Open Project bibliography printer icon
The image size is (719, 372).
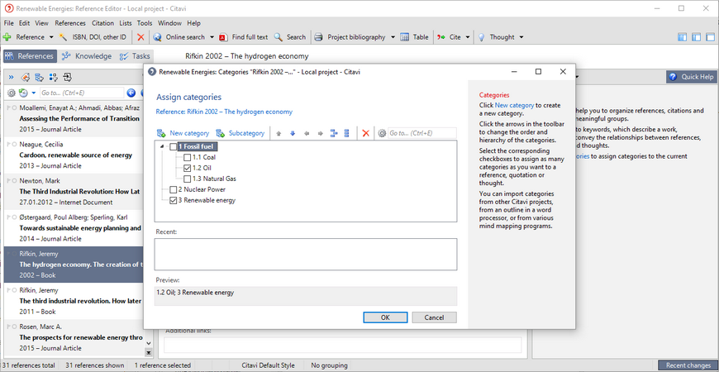click(x=319, y=37)
